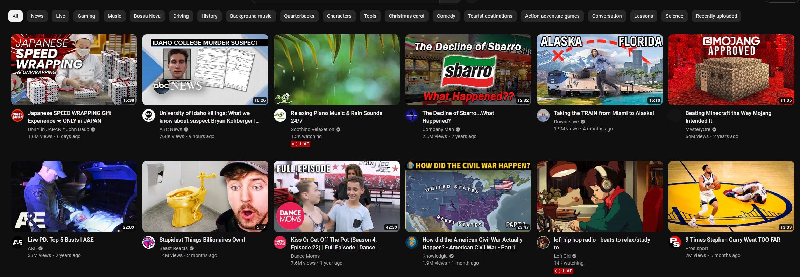The width and height of the screenshot is (800, 277).
Task: Open title Stupidest Things Billionaires Own
Action: tap(202, 240)
